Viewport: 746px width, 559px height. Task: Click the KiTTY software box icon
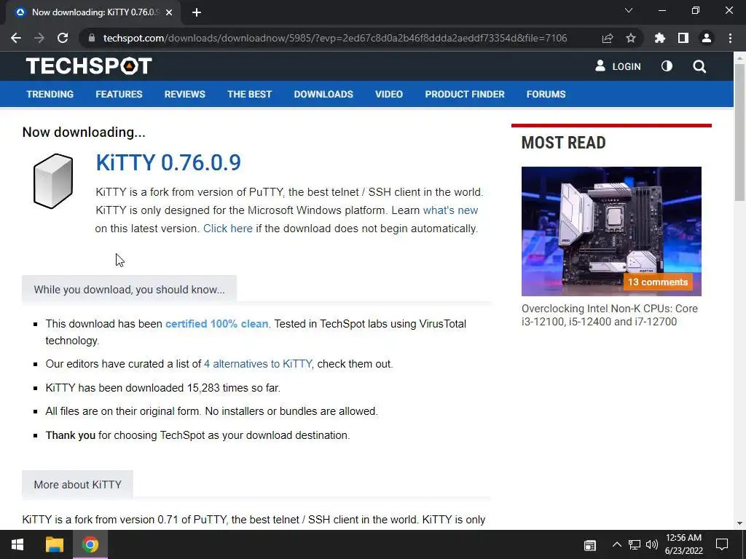[x=52, y=181]
